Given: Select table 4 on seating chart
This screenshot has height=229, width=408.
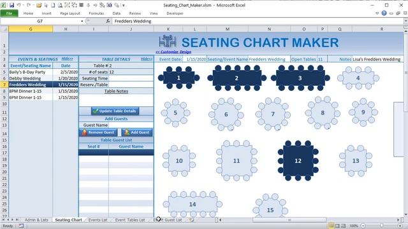Looking at the screenshot, I should [x=358, y=78].
